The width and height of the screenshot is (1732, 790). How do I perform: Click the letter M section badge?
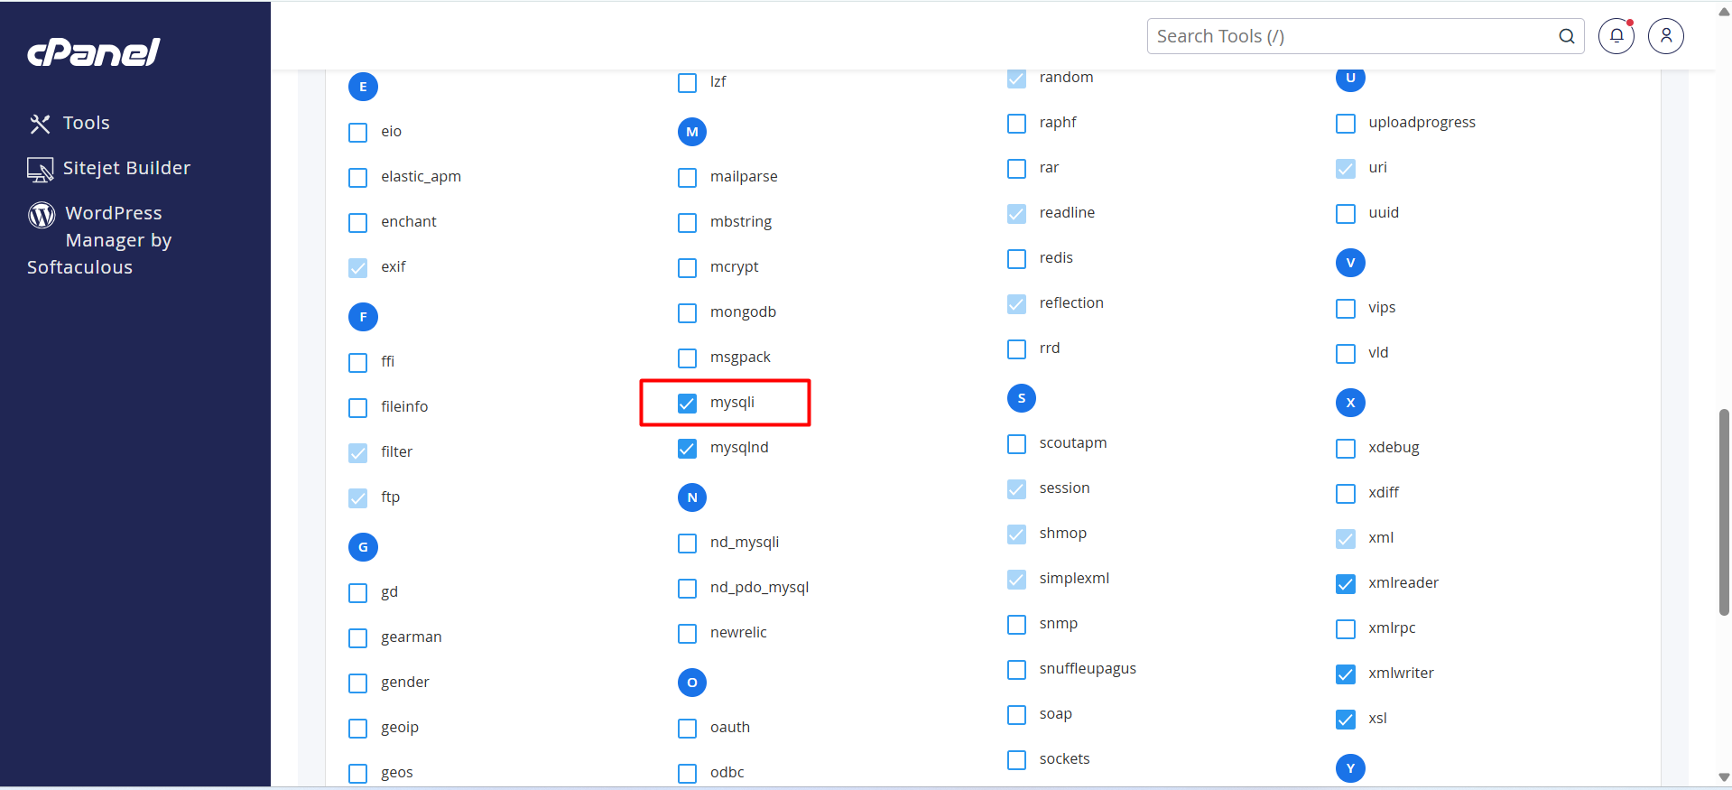tap(692, 132)
